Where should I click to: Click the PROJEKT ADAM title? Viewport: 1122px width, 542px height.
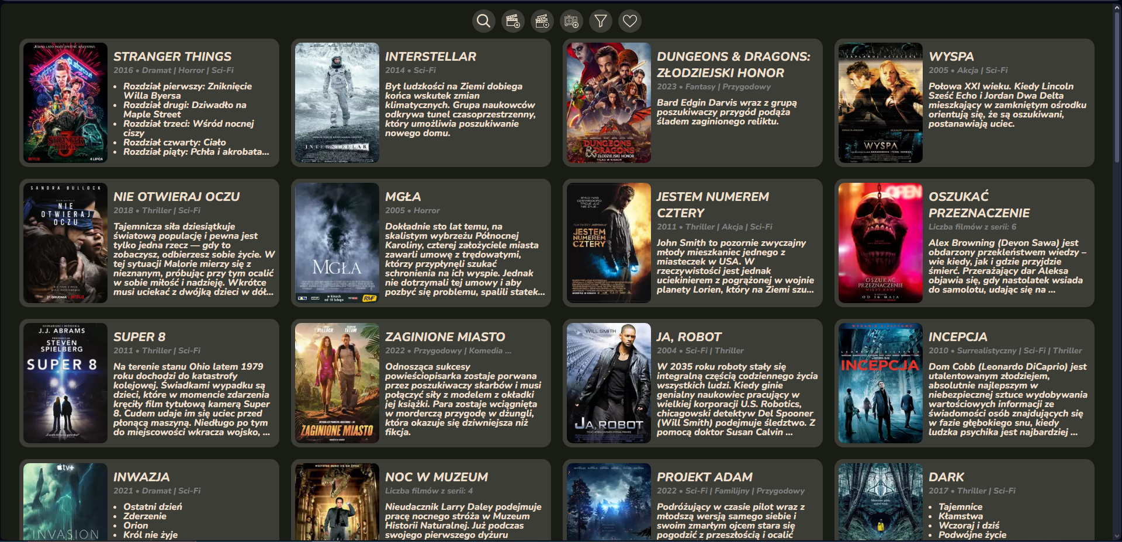point(705,477)
